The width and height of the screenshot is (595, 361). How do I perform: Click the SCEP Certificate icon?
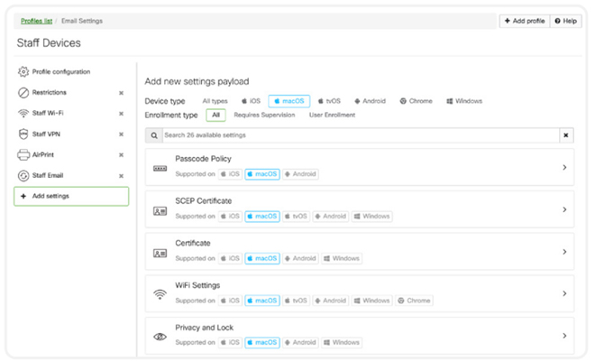[160, 211]
